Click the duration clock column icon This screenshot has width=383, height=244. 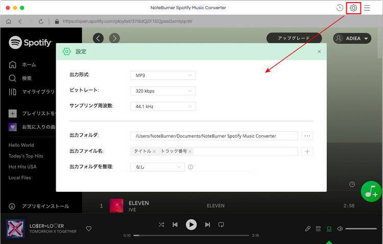[352, 184]
